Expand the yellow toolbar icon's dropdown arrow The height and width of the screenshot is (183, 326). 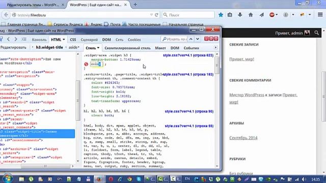click(310, 15)
